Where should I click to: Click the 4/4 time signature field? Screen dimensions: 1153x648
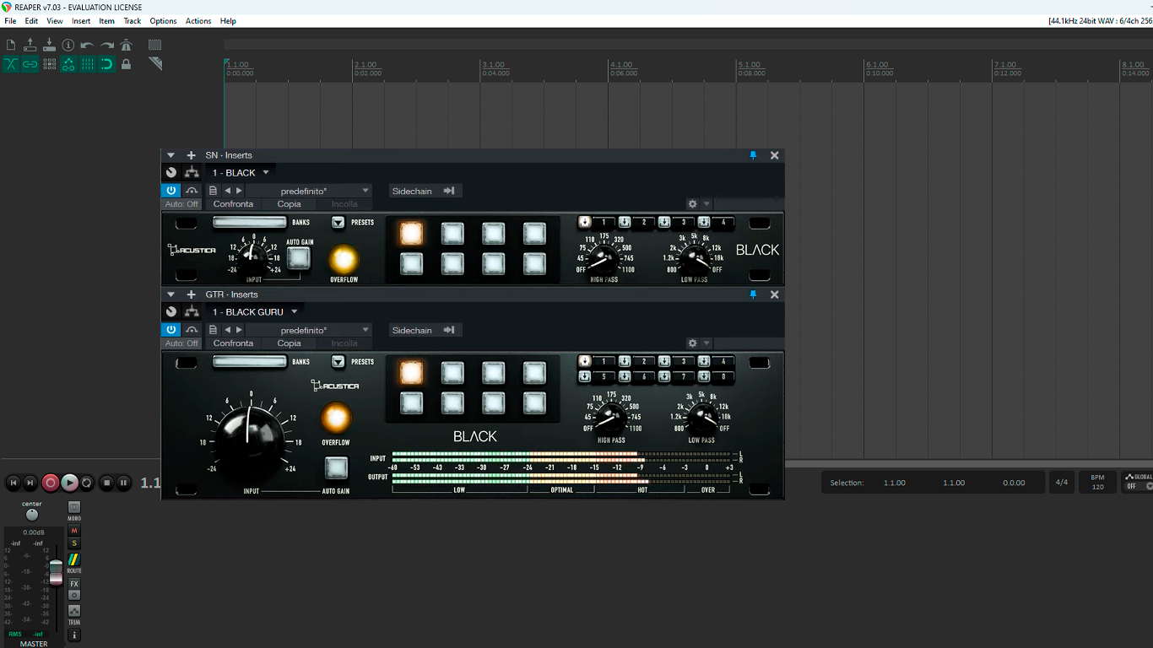tap(1062, 483)
